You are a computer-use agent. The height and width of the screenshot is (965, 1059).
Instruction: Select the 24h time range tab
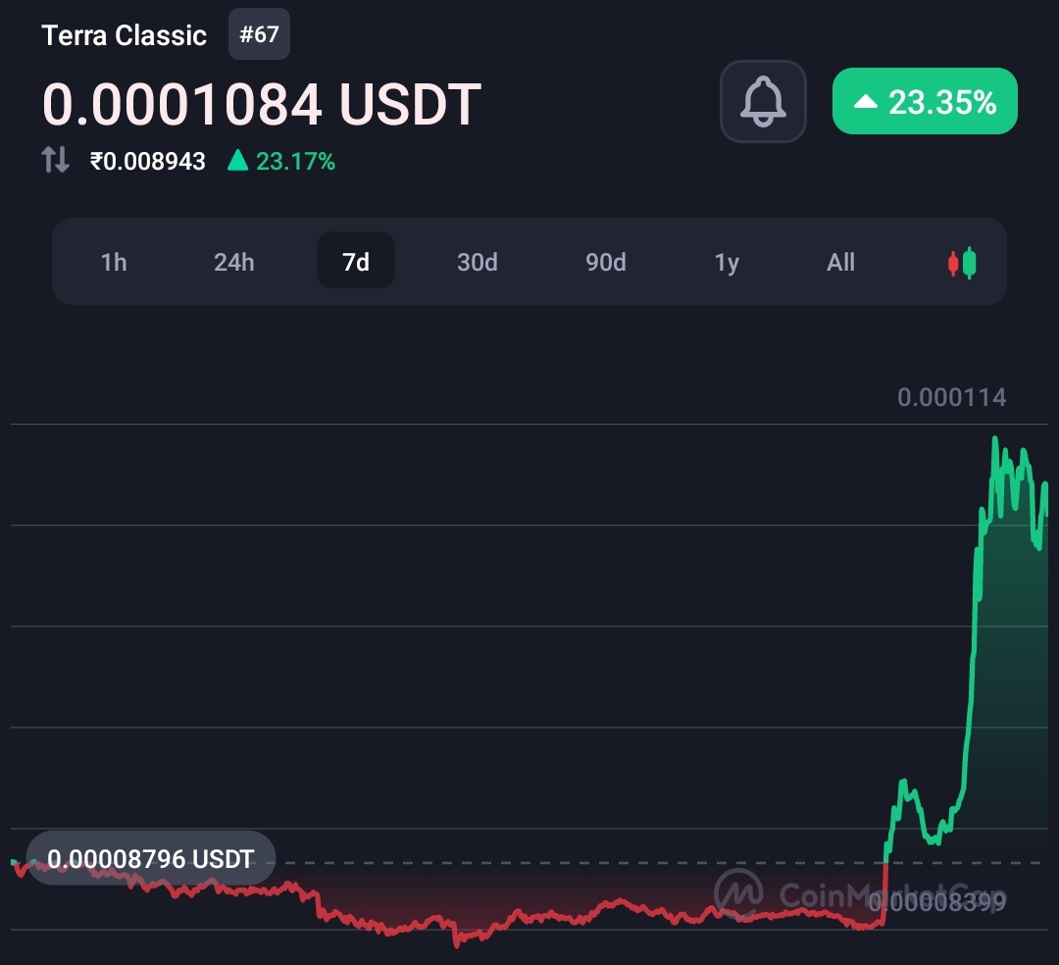[x=233, y=262]
